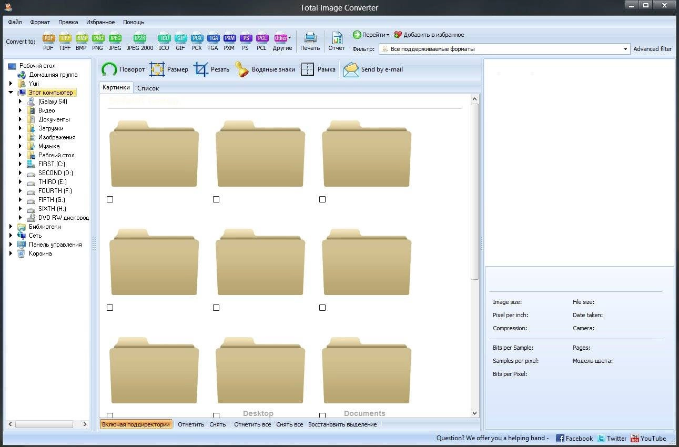Expand the FIRST (C:) drive node

click(21, 164)
